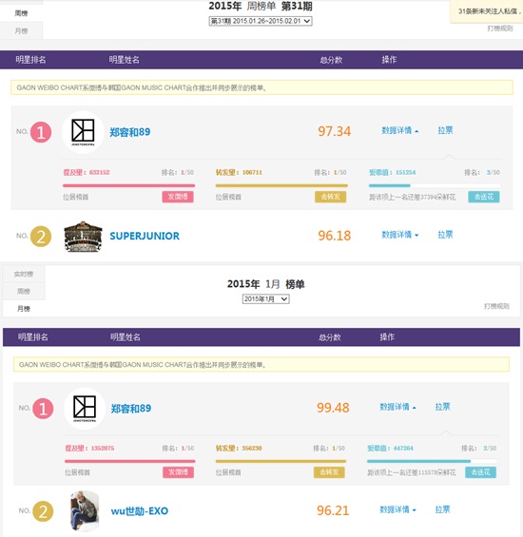This screenshot has height=537, width=523.
Task: Click 拉票 link next to SUPERJUNIOR
Action: 445,235
